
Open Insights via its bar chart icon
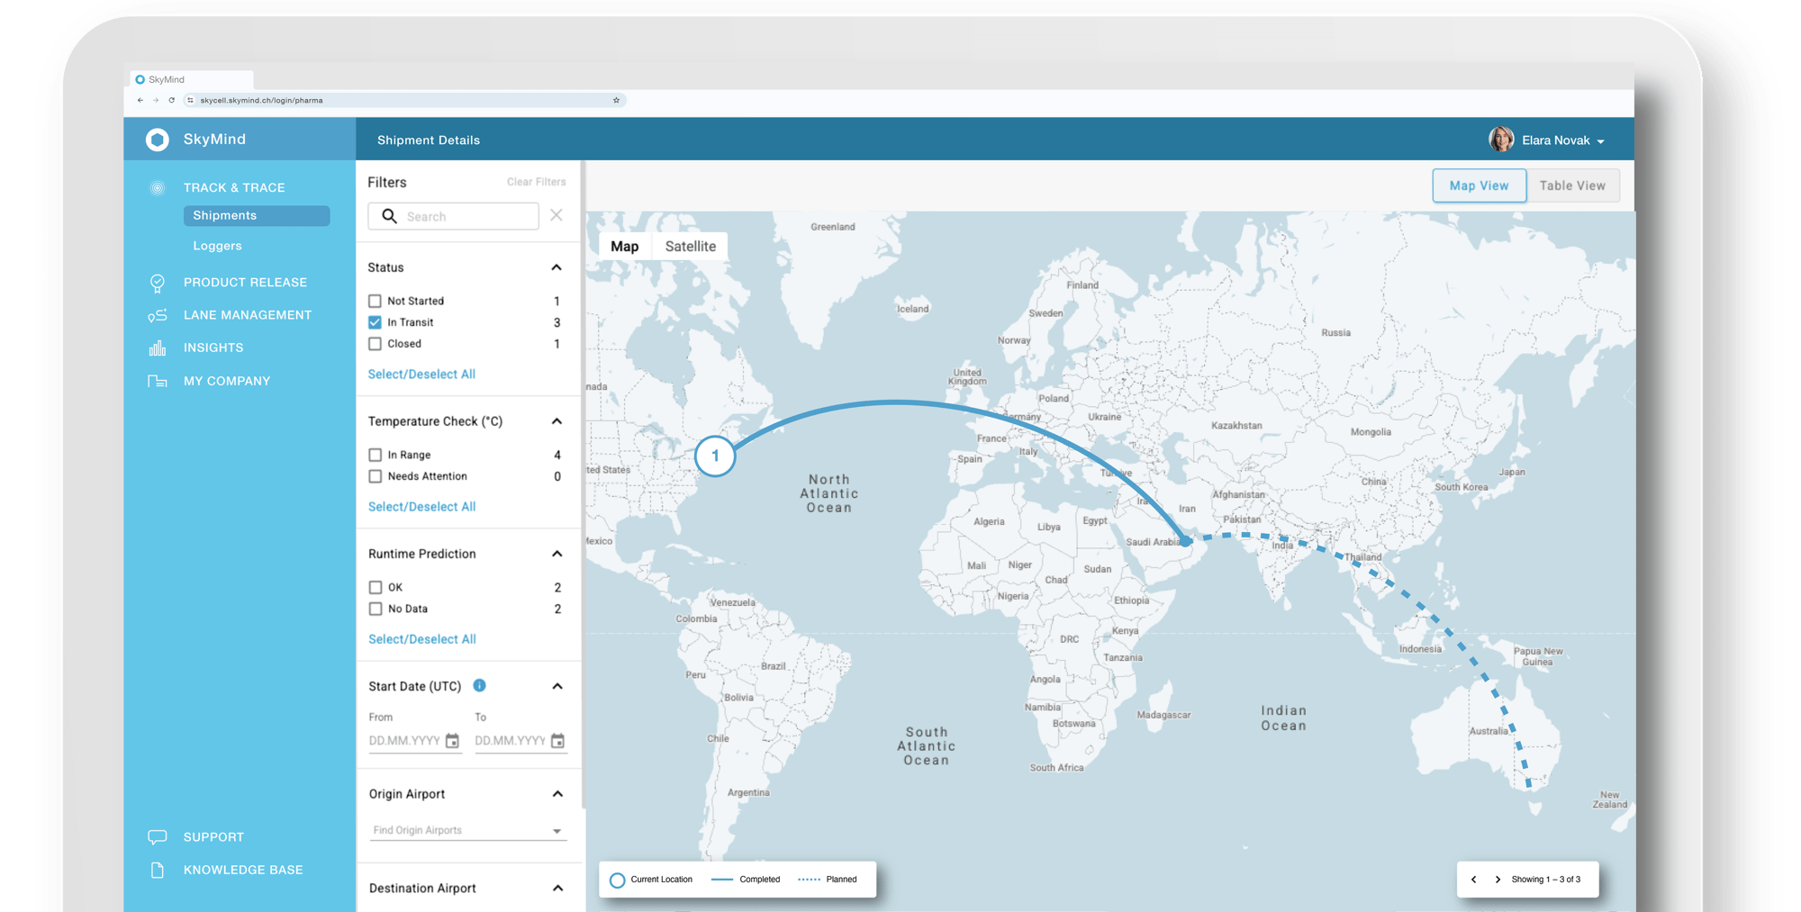click(x=158, y=348)
